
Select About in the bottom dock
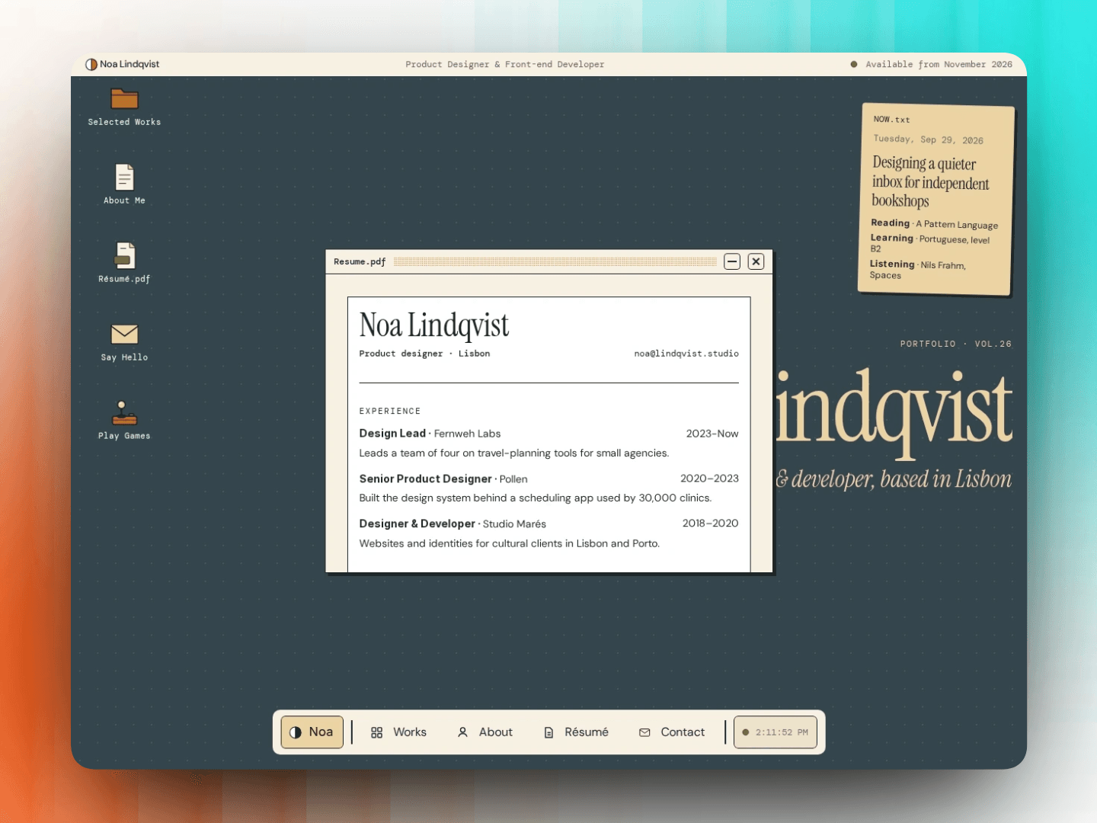point(485,732)
